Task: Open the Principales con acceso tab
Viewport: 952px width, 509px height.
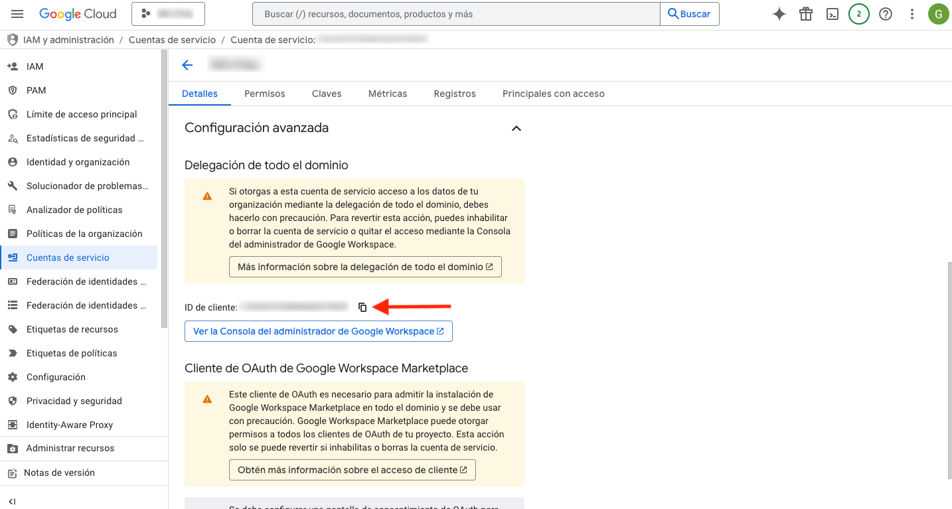Action: pyautogui.click(x=553, y=94)
